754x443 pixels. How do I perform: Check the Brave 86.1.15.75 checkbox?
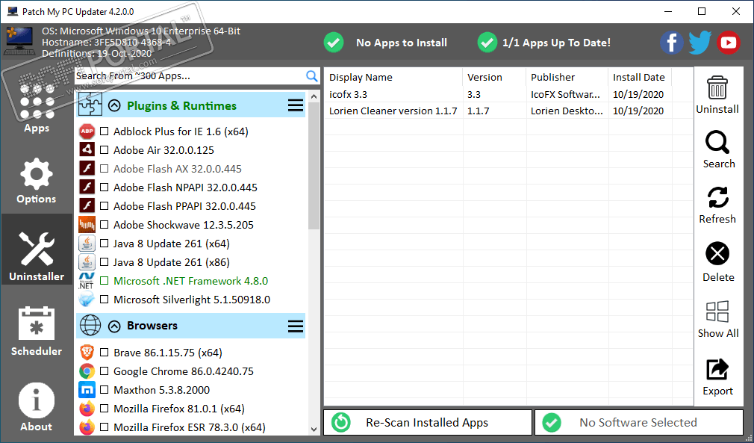pyautogui.click(x=104, y=353)
